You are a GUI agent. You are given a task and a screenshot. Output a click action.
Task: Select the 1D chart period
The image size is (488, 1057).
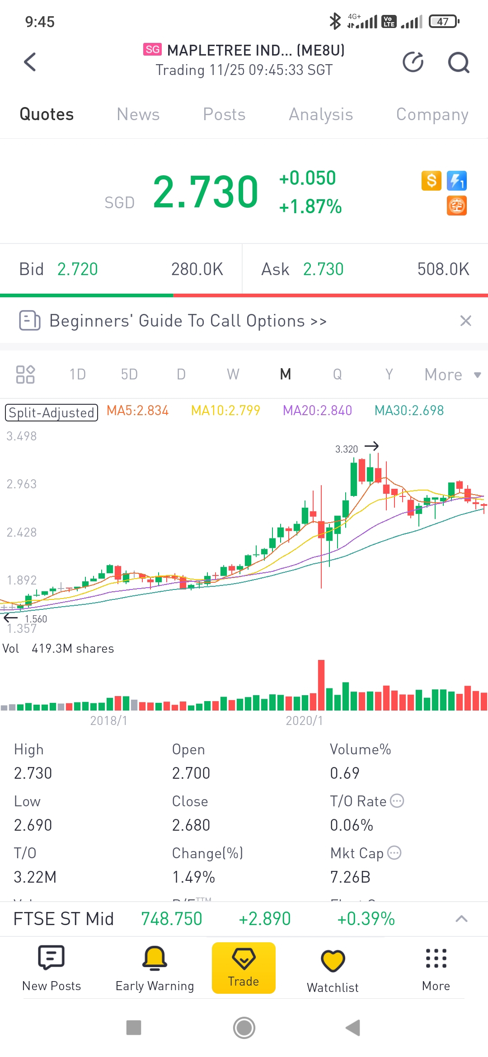coord(77,374)
